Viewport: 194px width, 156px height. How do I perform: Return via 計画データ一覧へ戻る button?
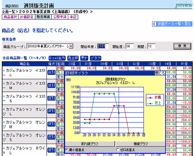172,24
